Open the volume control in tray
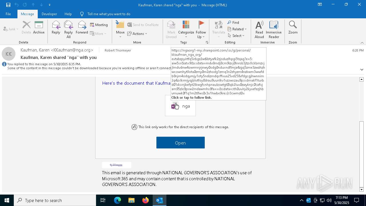This screenshot has width=366, height=206. (329, 200)
